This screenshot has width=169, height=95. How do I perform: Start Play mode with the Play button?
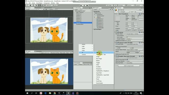pos(81,5)
